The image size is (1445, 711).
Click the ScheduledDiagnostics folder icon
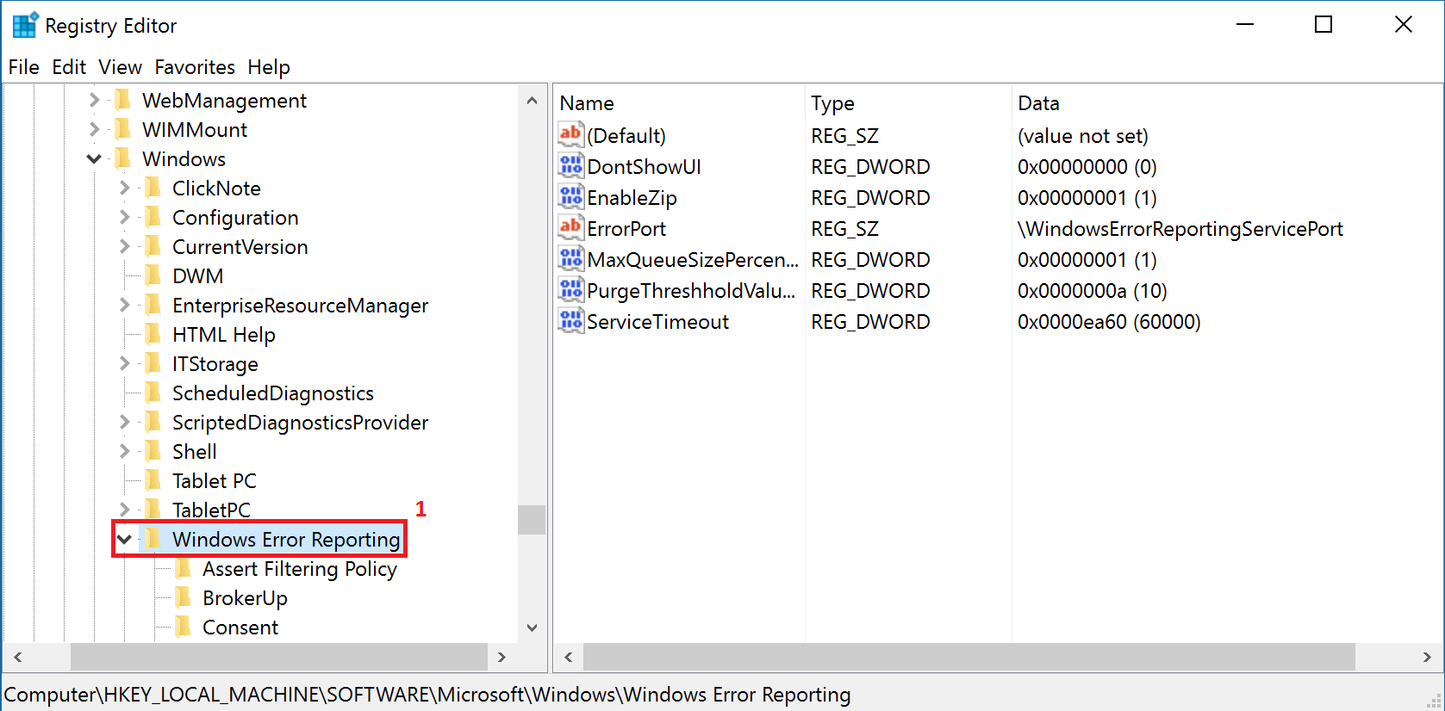coord(153,393)
